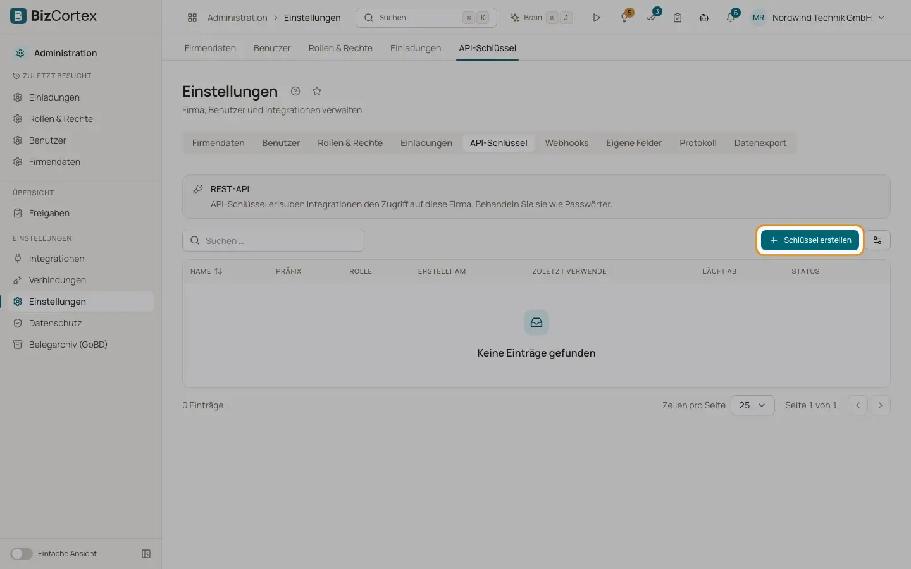Click the table Suchen search field
Viewport: 911px width, 569px height.
273,240
